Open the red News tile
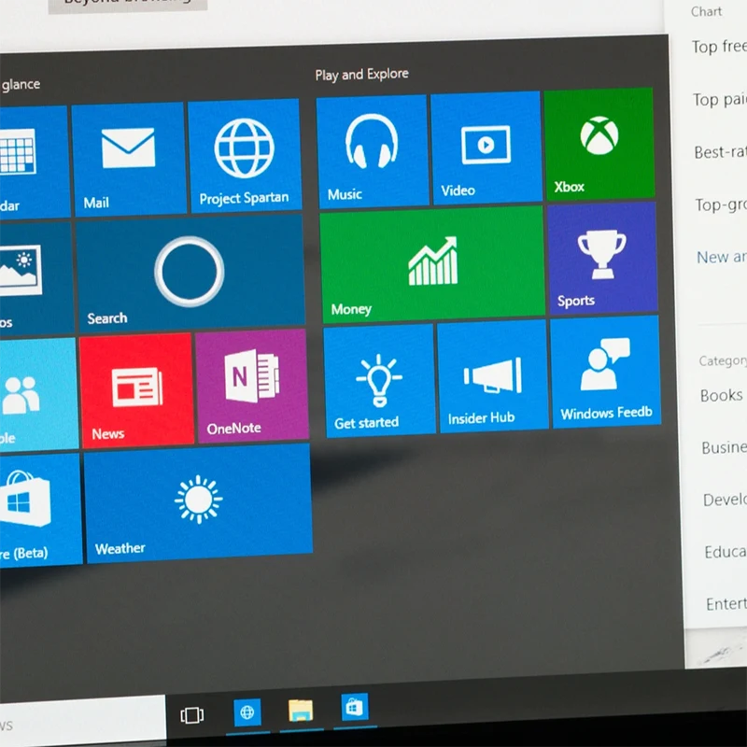The width and height of the screenshot is (747, 747). [x=137, y=390]
